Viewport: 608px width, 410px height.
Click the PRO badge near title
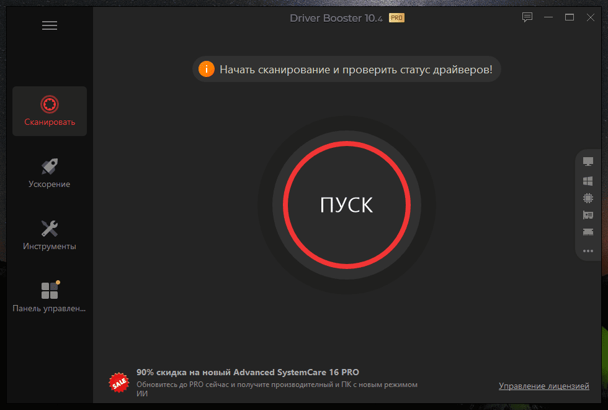396,18
